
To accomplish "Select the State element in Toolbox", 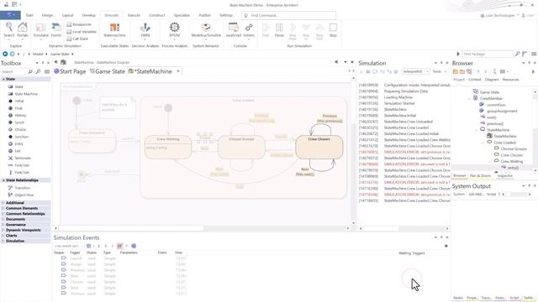I will pos(16,86).
